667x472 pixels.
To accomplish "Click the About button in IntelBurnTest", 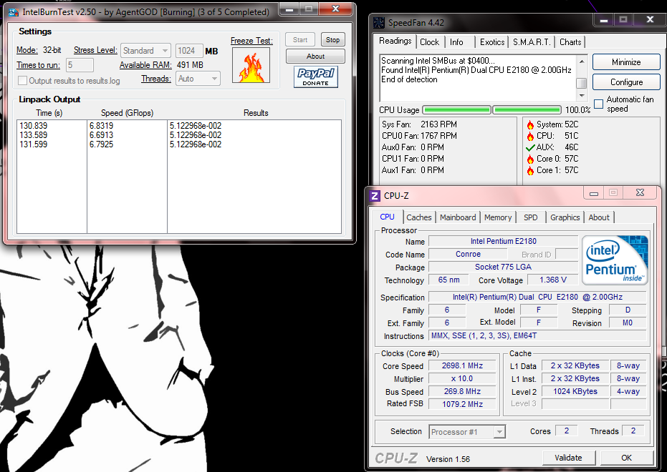I will pos(315,56).
